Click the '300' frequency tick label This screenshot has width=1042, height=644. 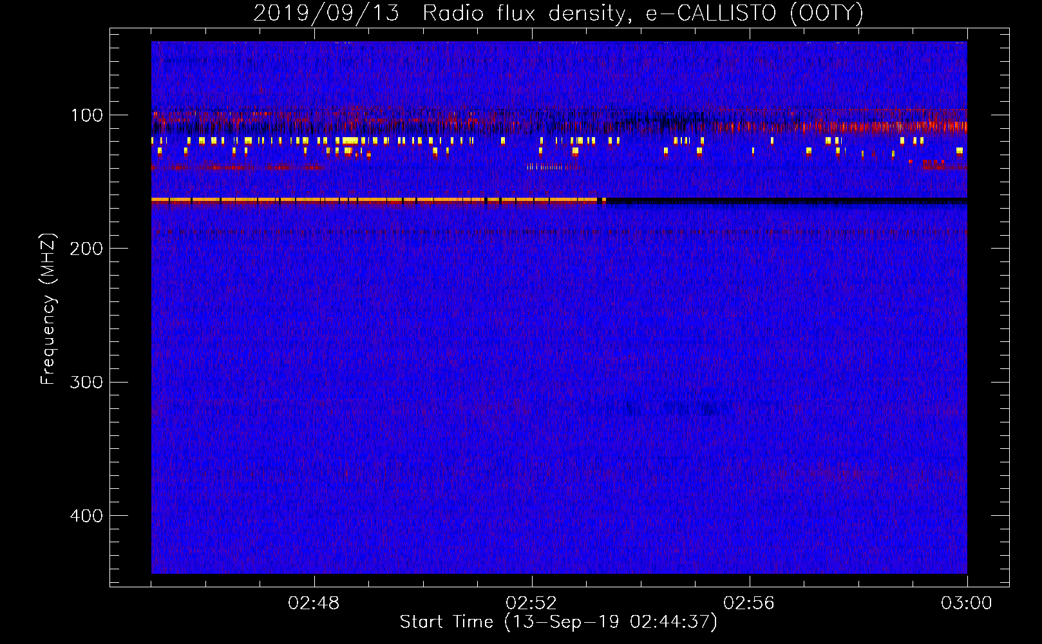pos(86,382)
